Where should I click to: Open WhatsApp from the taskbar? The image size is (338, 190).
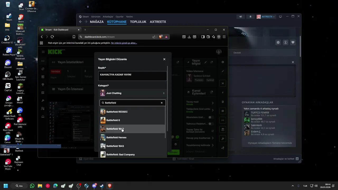point(32,186)
